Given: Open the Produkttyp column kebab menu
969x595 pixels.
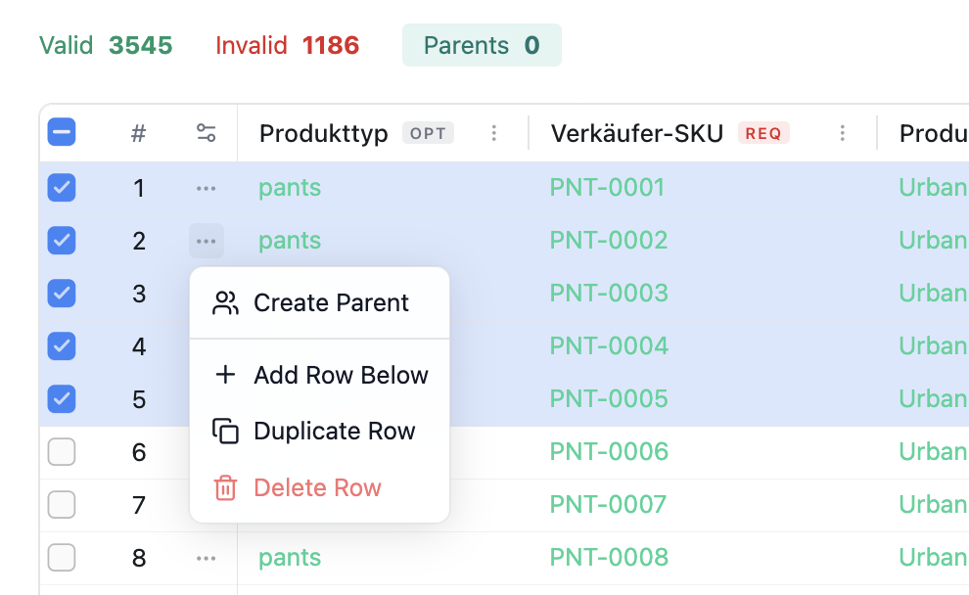Looking at the screenshot, I should [494, 132].
